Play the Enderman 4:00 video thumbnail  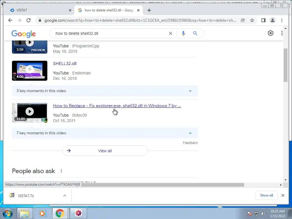[x=30, y=71]
